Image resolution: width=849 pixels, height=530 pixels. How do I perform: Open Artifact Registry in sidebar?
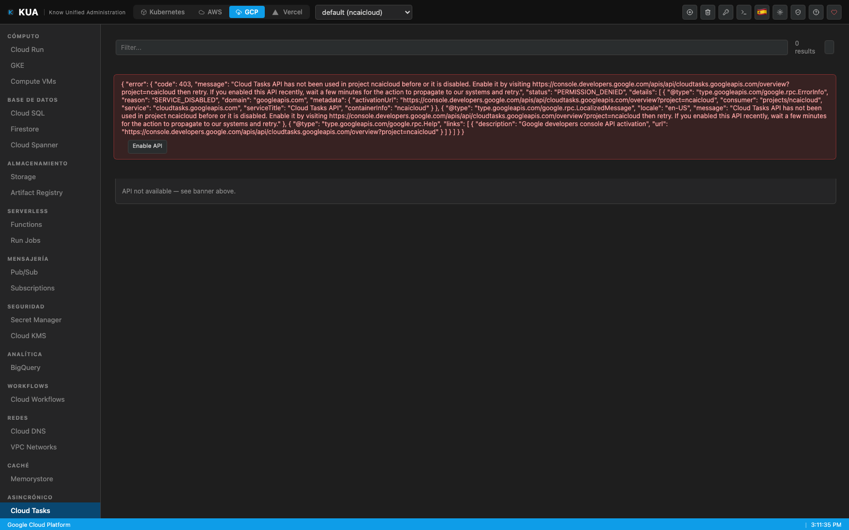[50, 193]
